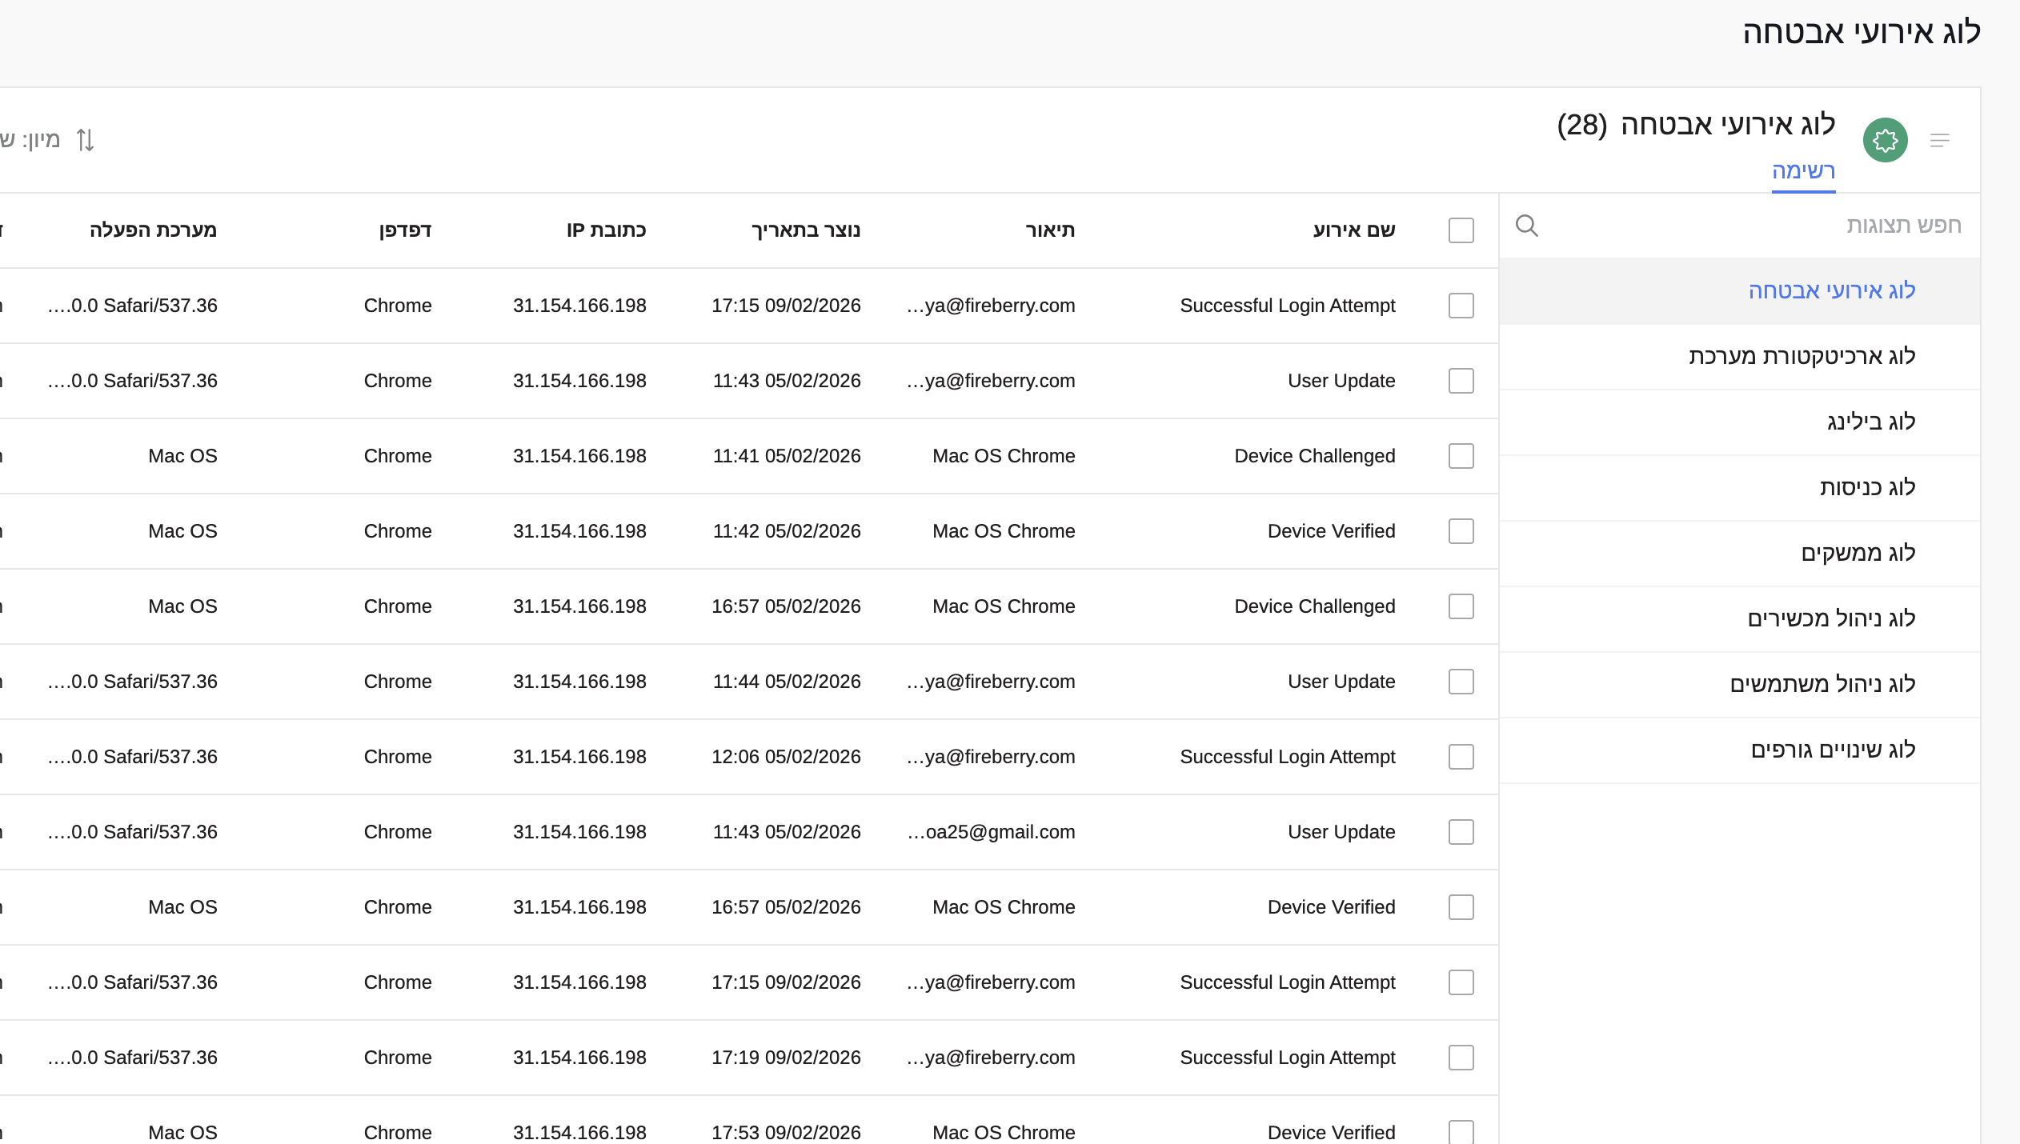
Task: Open the מיון sort dropdown
Action: click(x=30, y=140)
